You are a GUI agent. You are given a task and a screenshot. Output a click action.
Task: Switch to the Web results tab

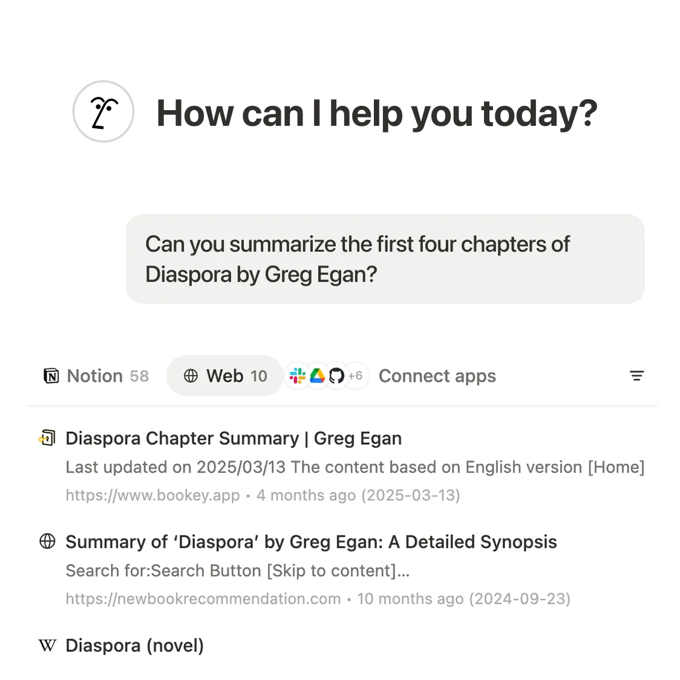click(224, 376)
